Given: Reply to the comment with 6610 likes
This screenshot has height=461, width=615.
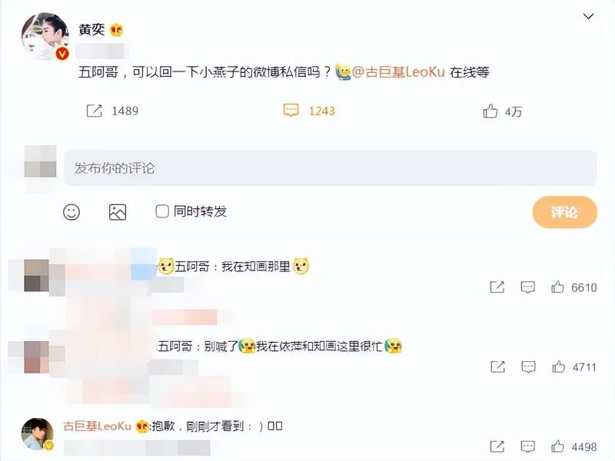Looking at the screenshot, I should (x=527, y=287).
